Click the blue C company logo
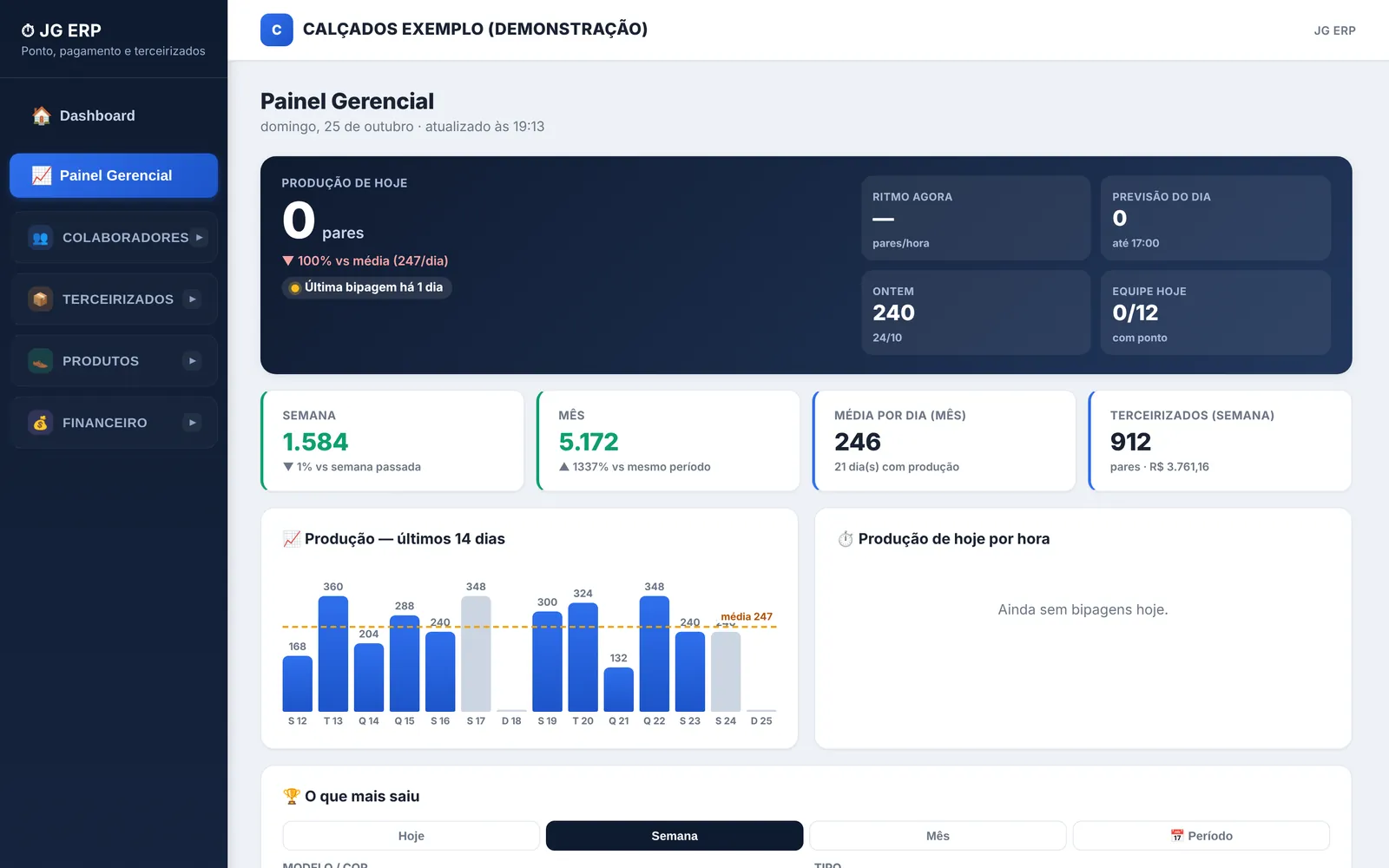The image size is (1389, 868). coord(276,30)
